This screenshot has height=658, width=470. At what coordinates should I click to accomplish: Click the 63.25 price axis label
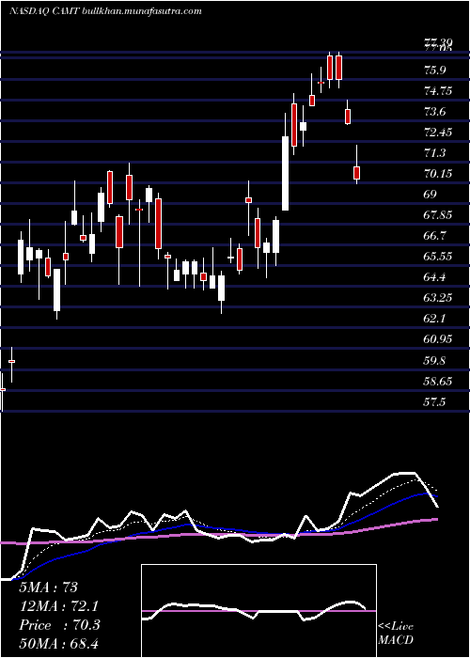point(438,298)
